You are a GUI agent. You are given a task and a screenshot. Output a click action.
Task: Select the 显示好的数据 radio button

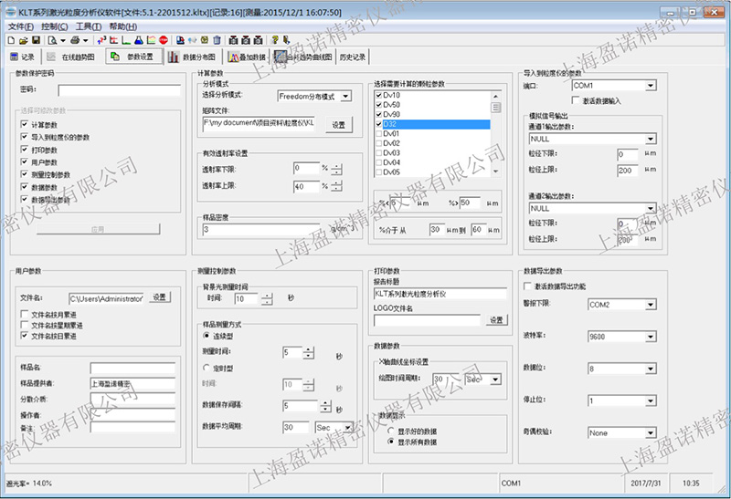391,430
